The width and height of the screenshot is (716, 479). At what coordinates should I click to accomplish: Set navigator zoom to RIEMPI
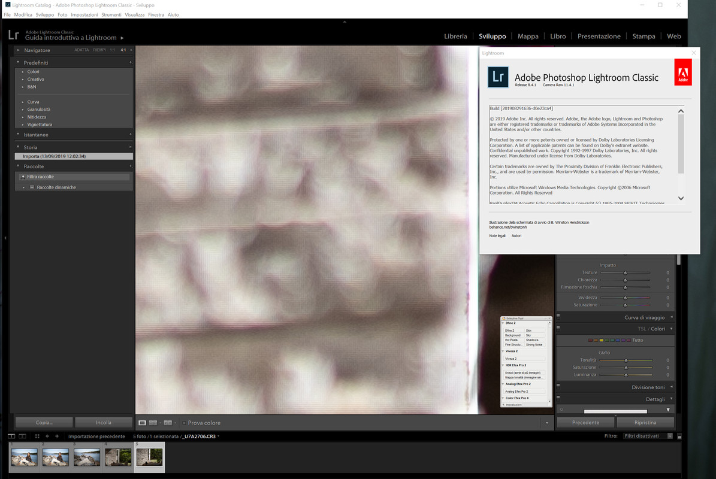pyautogui.click(x=99, y=50)
